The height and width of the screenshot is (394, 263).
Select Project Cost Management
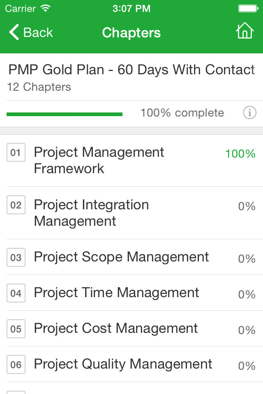115,329
